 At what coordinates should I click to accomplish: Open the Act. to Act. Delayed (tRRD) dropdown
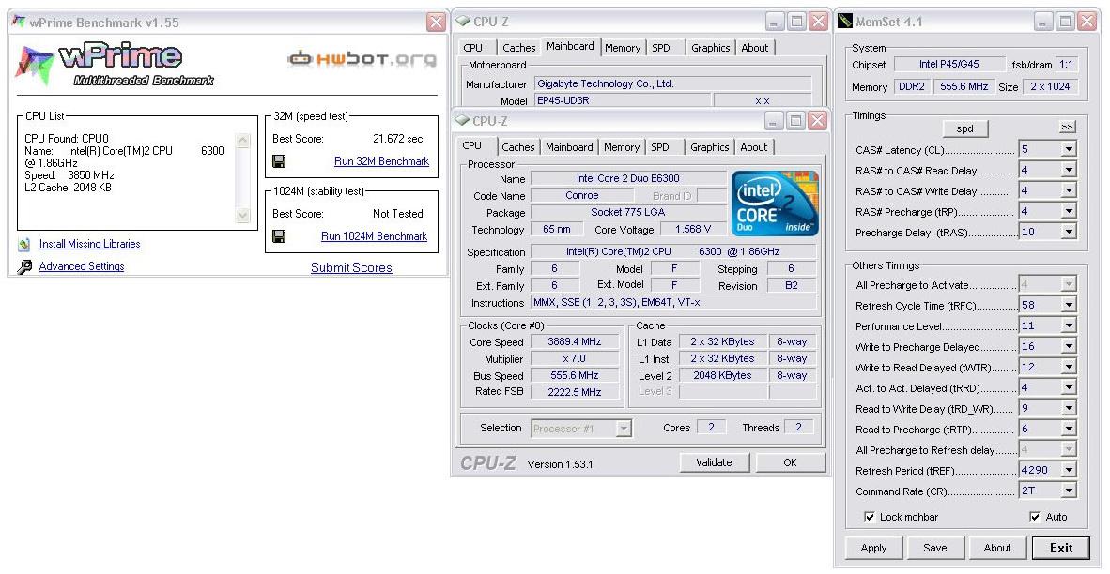click(1069, 387)
